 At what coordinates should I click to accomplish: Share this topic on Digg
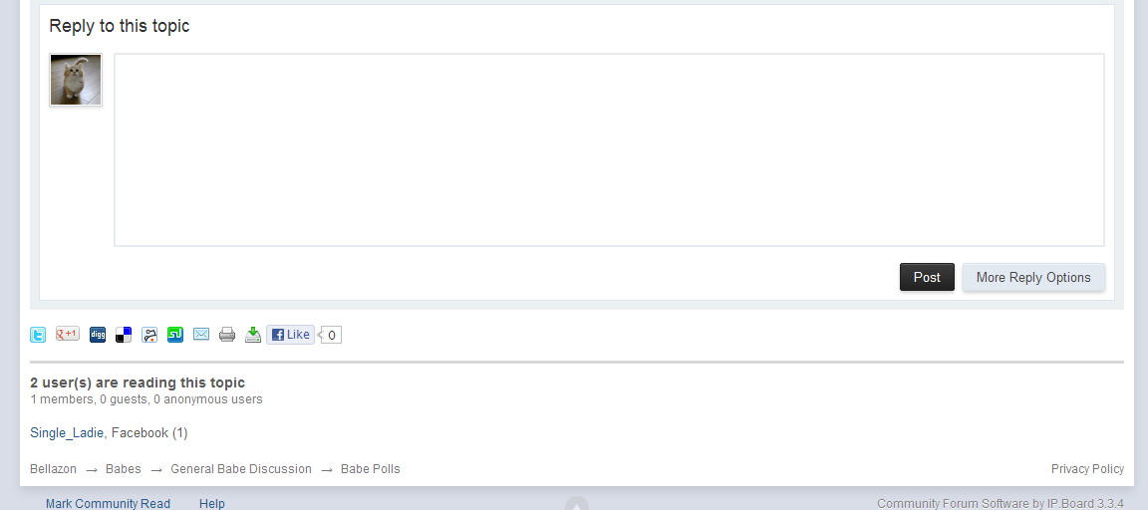[x=98, y=335]
